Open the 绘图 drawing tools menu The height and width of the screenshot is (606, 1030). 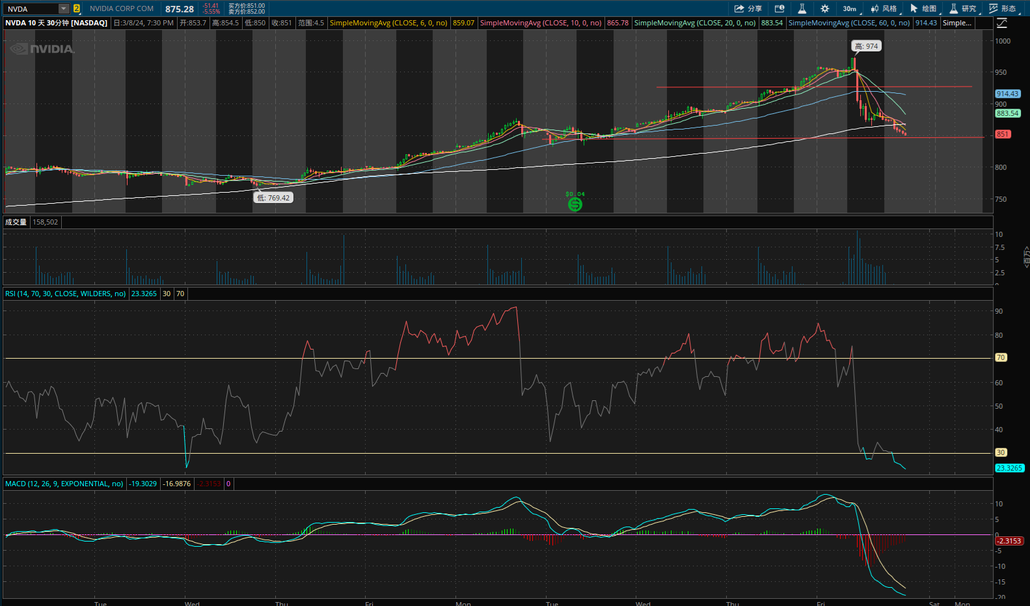point(923,8)
